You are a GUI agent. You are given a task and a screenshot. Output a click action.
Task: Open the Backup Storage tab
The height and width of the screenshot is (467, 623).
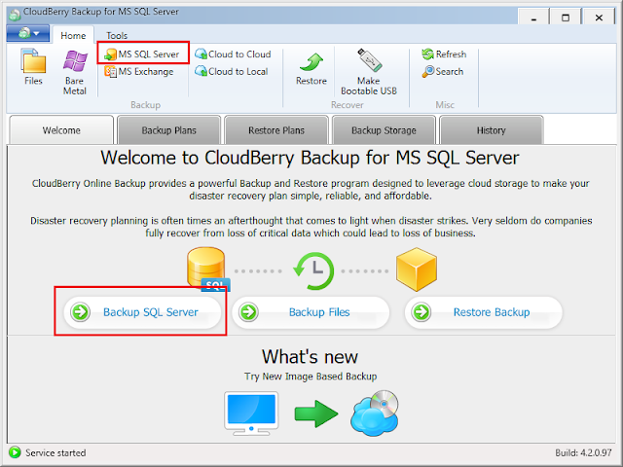click(384, 130)
